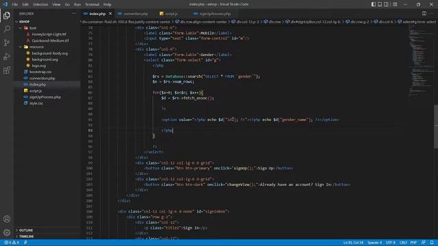
Task: Open script.js in the explorer tree
Action: 47,91
